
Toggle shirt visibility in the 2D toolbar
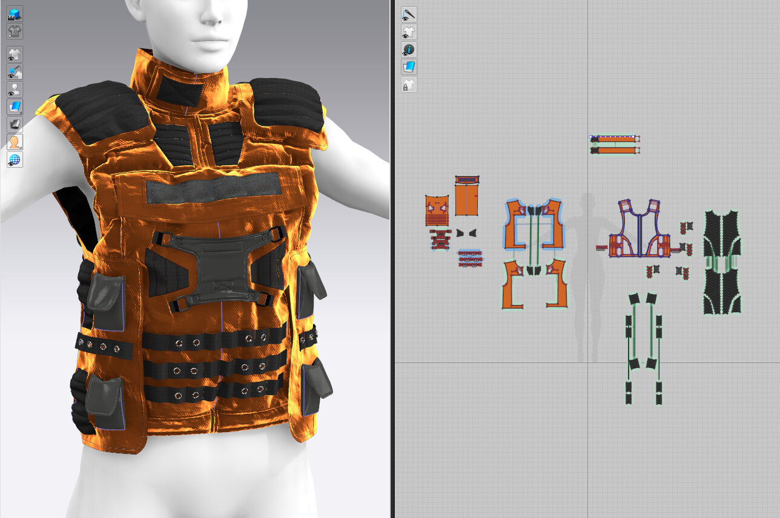pos(409,32)
